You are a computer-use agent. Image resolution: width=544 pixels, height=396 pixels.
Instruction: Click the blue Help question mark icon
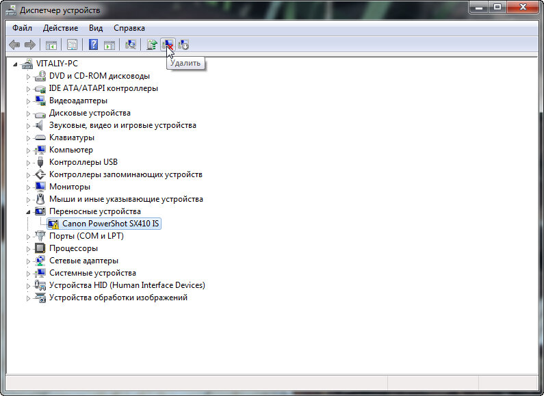[x=93, y=44]
